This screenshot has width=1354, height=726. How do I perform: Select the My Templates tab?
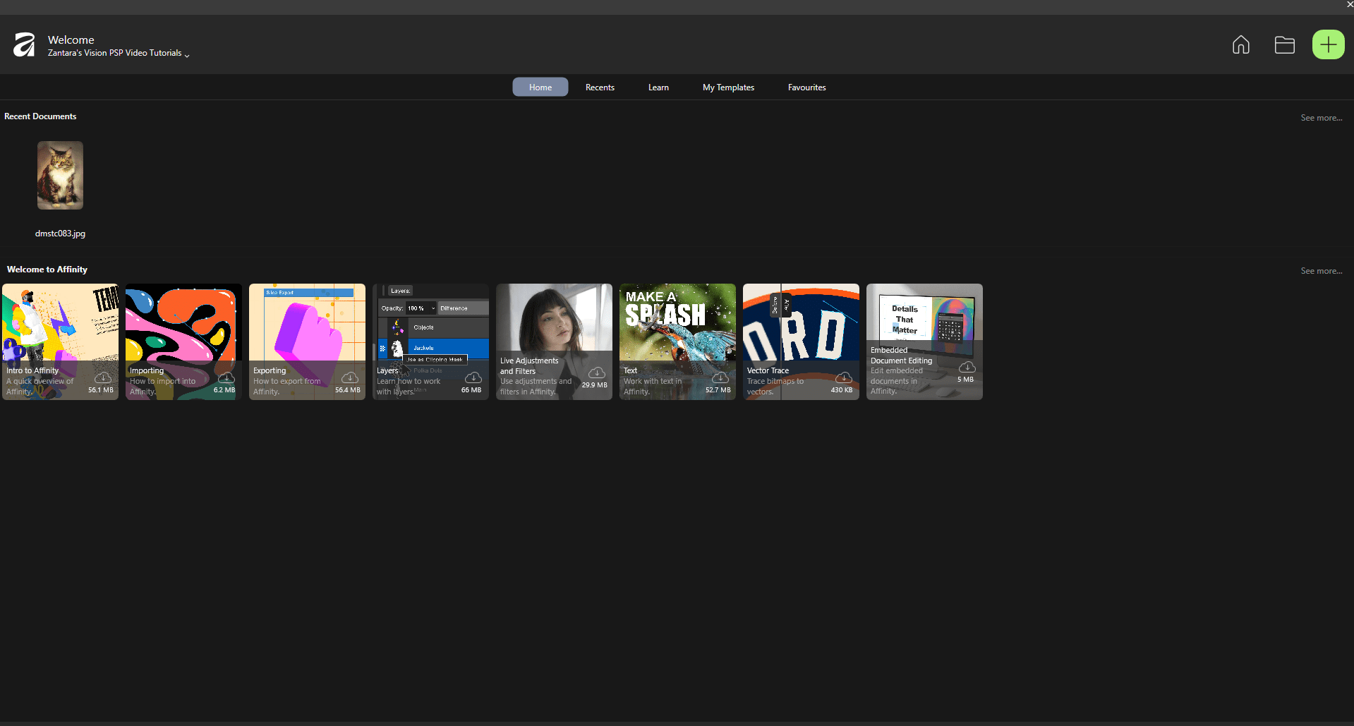click(x=728, y=87)
